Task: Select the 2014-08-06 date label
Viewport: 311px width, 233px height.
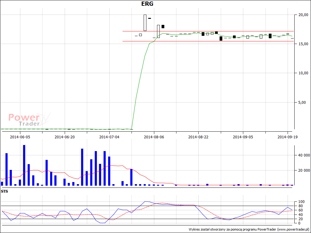Action: click(x=154, y=137)
